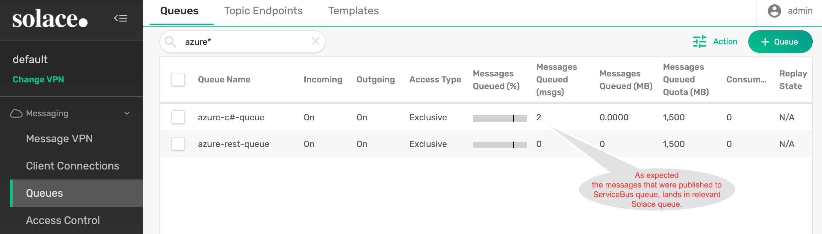Toggle the select-all queues checkbox
822x234 pixels.
click(178, 80)
